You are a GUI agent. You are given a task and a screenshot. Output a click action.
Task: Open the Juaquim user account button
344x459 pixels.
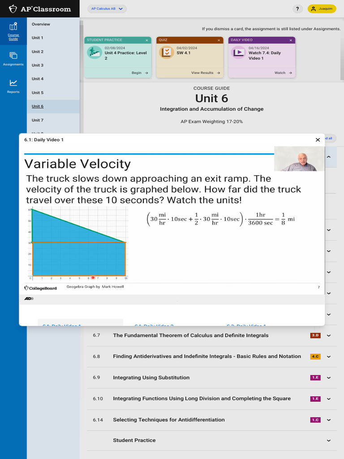pyautogui.click(x=322, y=9)
